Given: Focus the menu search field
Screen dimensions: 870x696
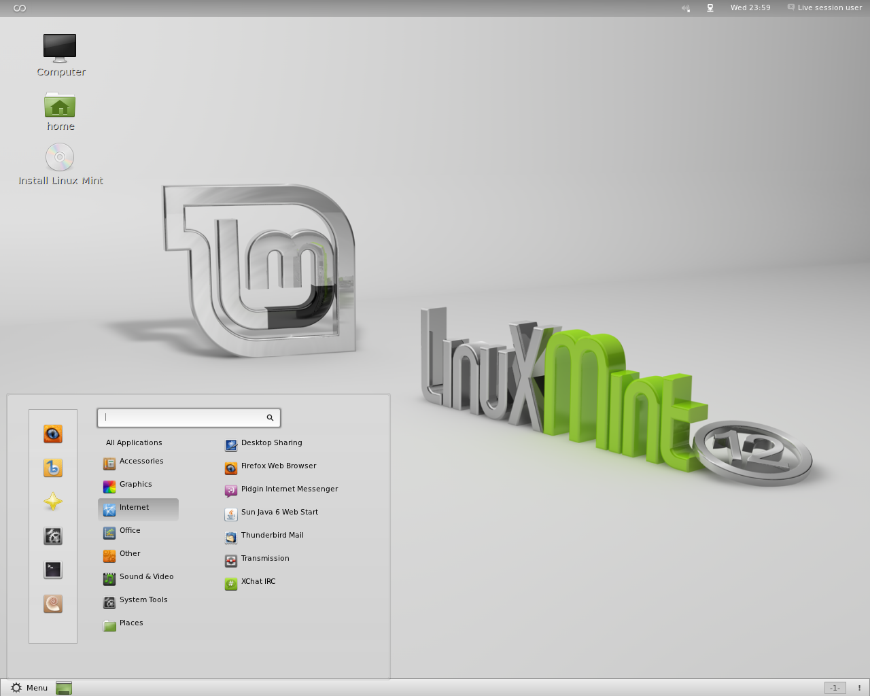Looking at the screenshot, I should click(189, 417).
